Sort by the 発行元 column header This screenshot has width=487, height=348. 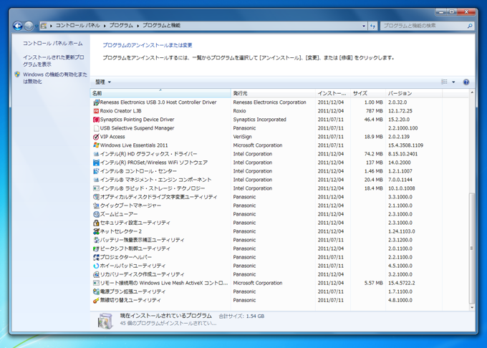[273, 93]
